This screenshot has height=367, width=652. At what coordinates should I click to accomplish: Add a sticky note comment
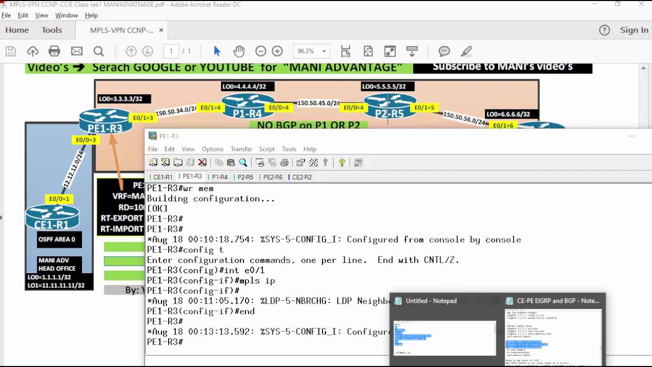(444, 51)
